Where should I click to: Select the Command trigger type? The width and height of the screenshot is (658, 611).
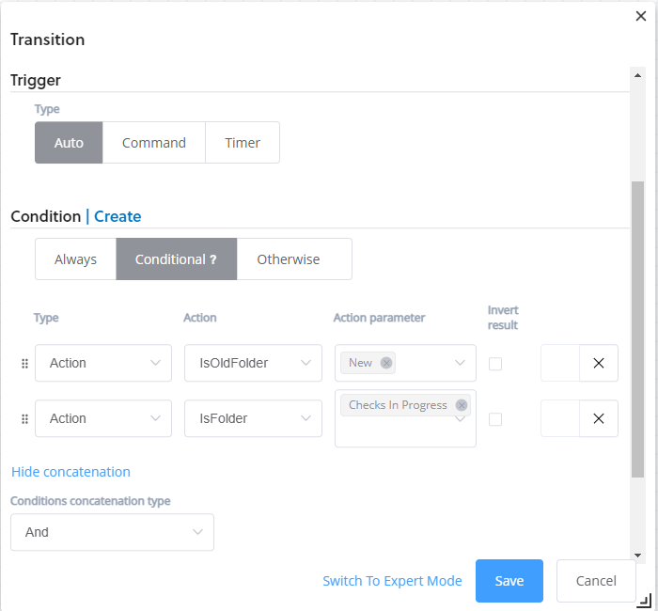pos(154,143)
